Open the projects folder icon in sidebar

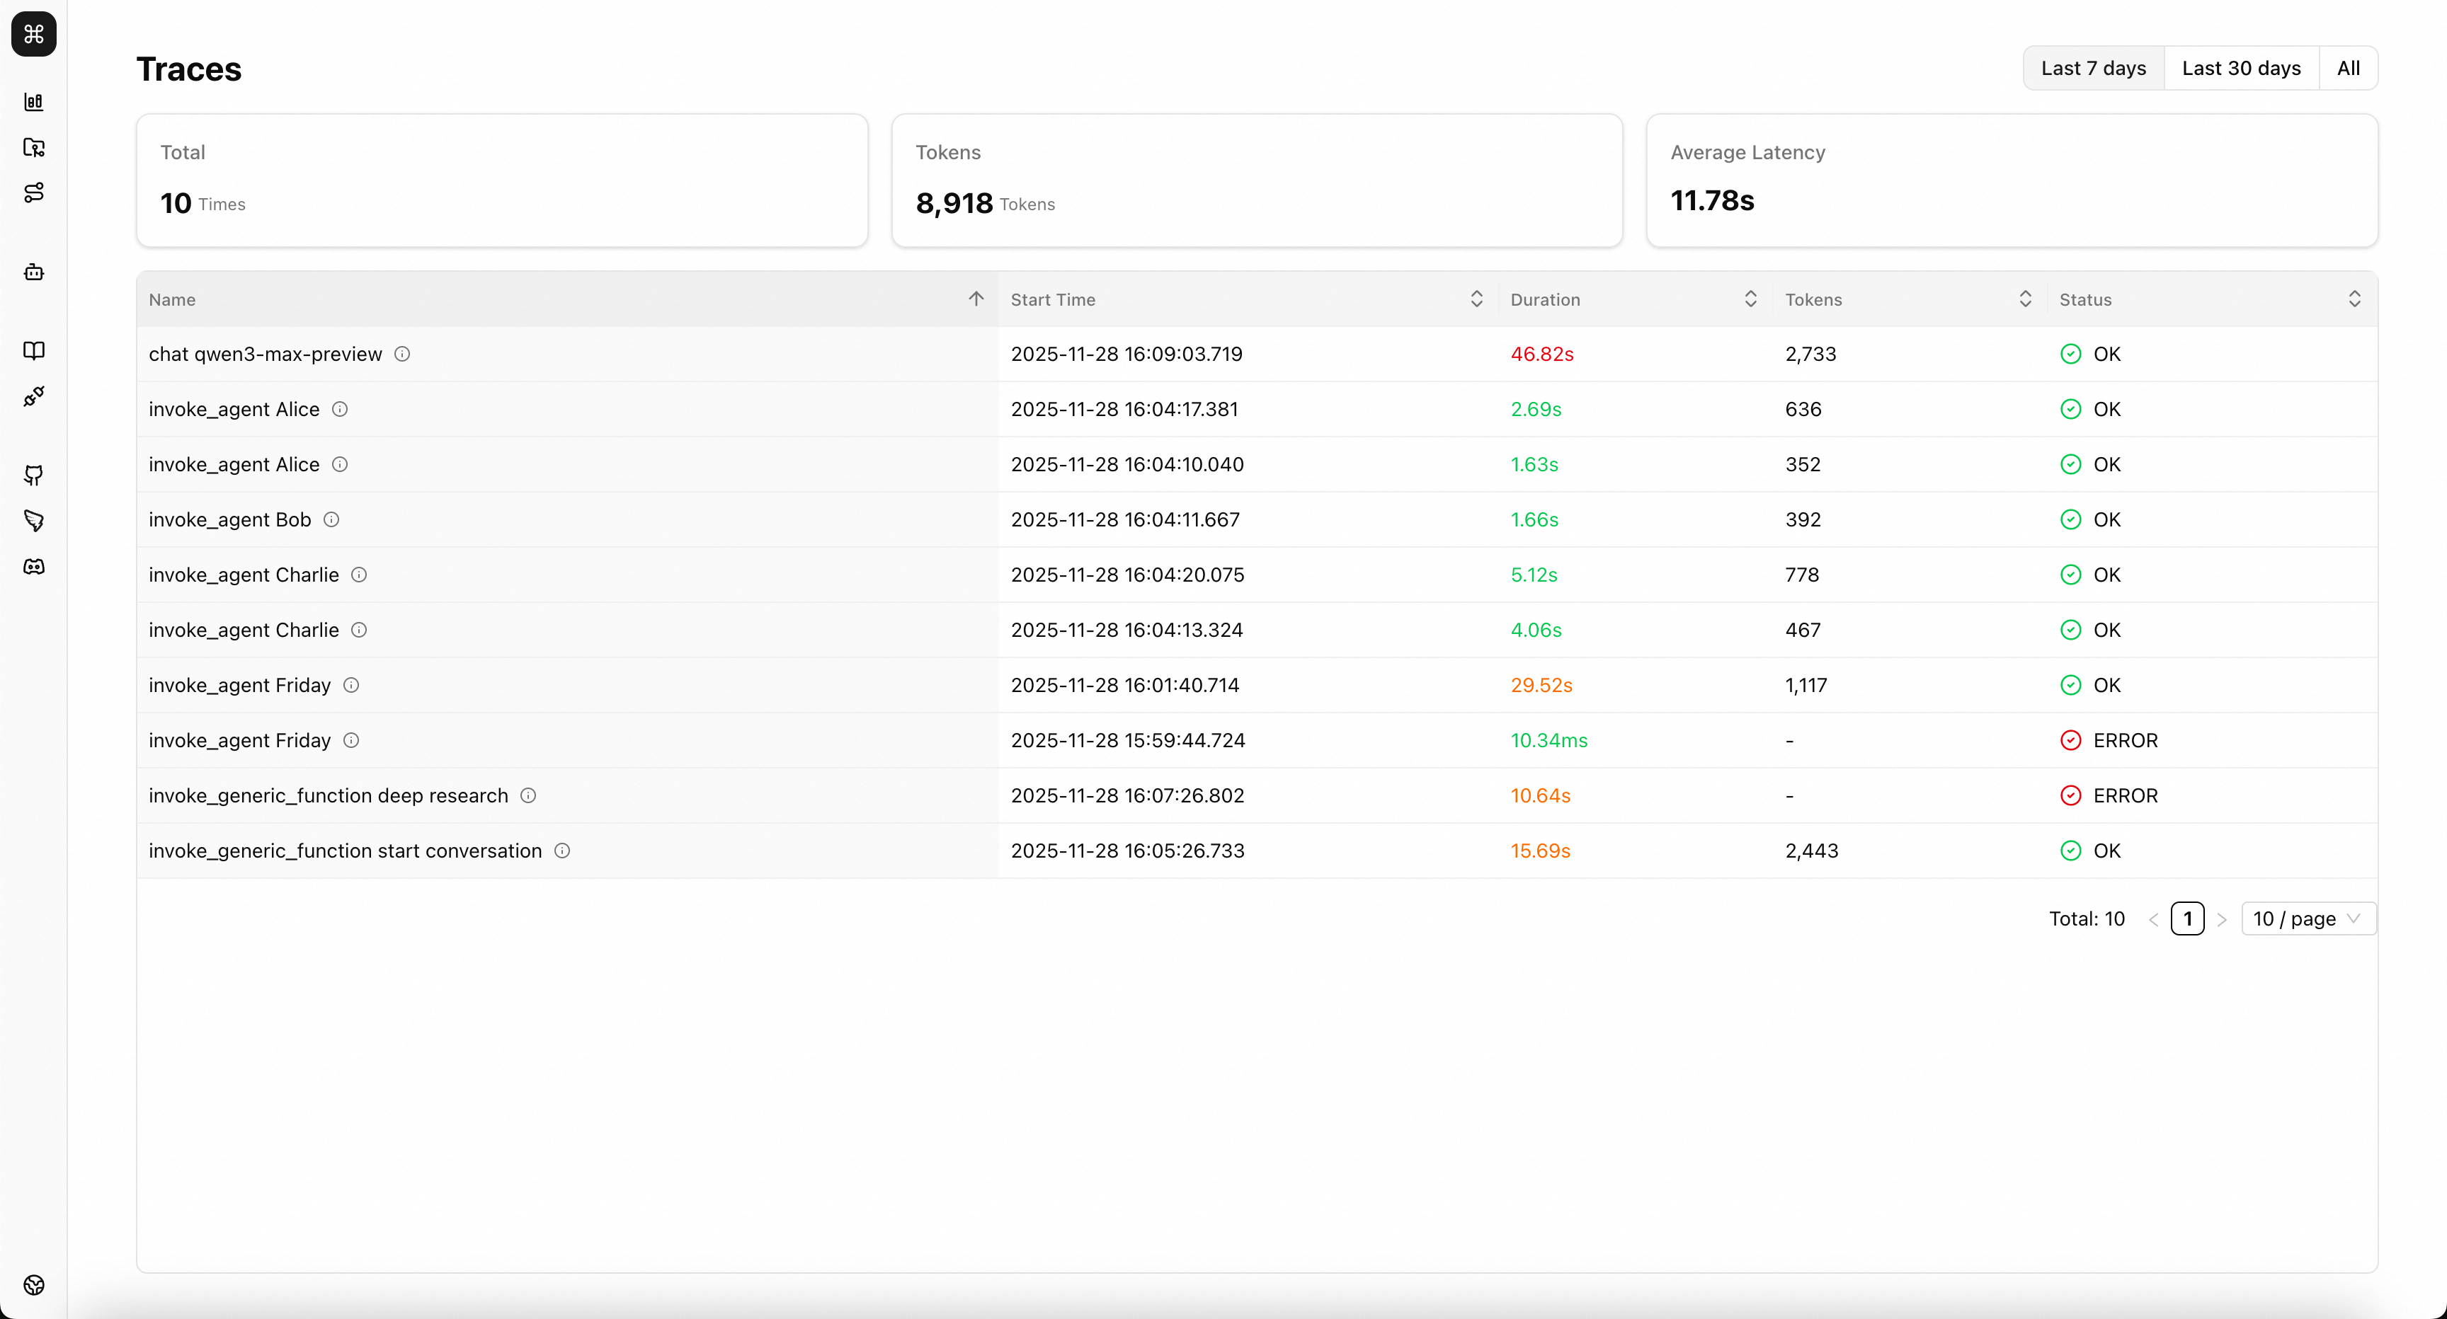point(34,147)
